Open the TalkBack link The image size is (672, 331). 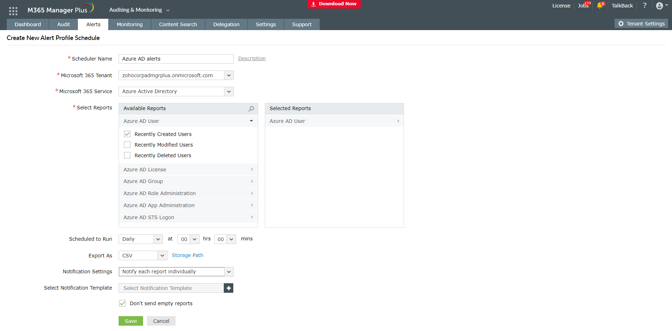[x=622, y=6]
